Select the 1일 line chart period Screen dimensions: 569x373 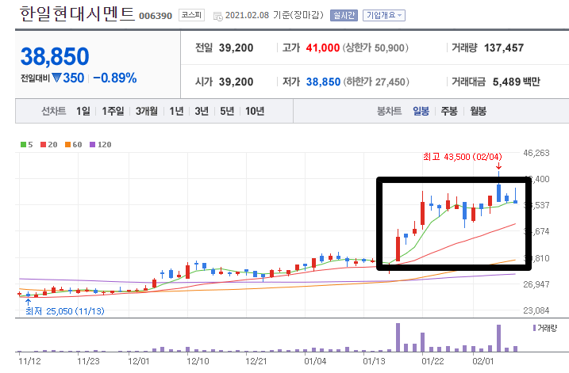[83, 111]
